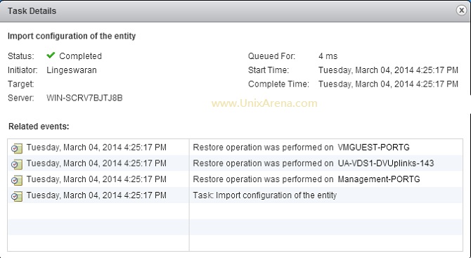Click the Related events heading
Viewport: 471px width, 258px height.
click(x=39, y=127)
